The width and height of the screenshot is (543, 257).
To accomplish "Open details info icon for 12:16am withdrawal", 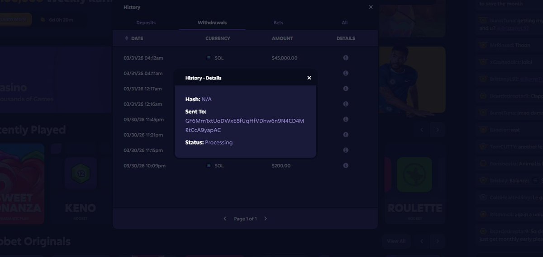I will 346,104.
